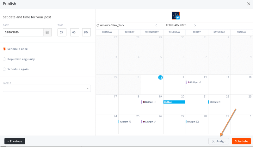Click the SATURDAY column header
This screenshot has width=253, height=147.
219,32
